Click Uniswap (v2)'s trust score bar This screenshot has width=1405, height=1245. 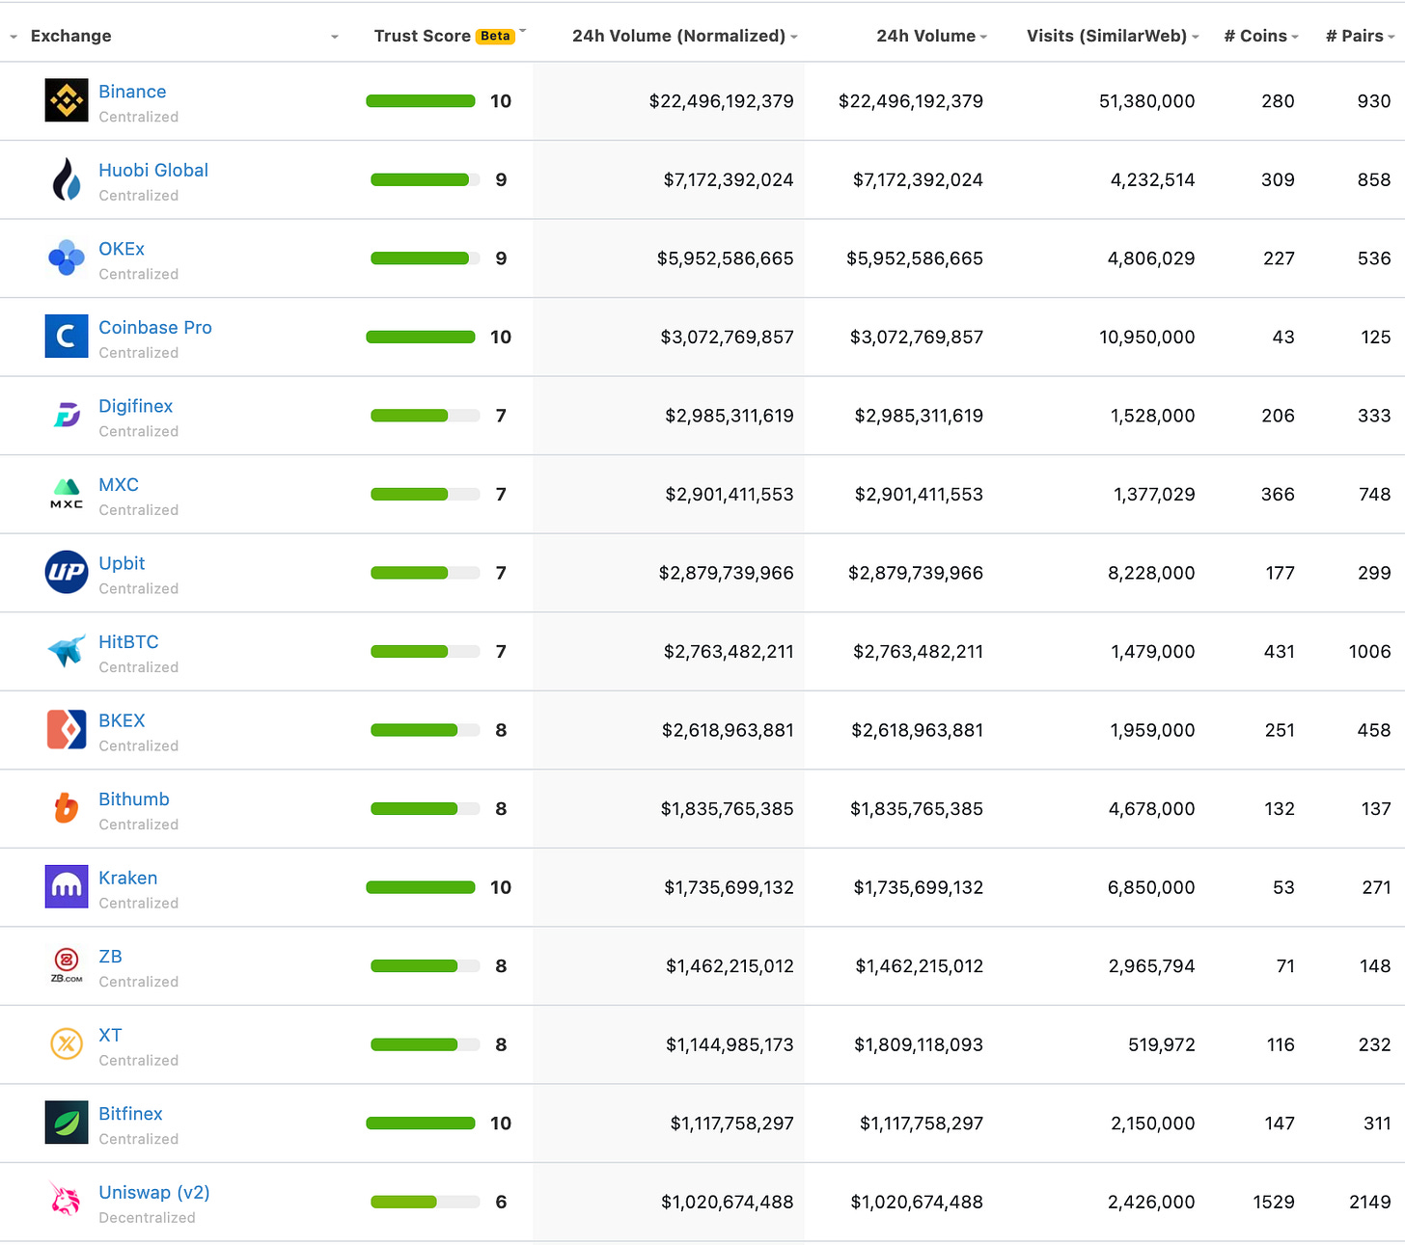[426, 1202]
